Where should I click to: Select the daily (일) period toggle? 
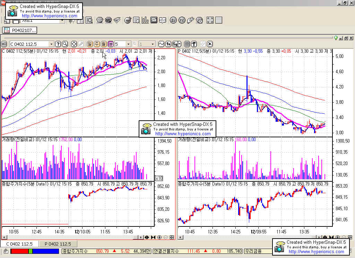[89, 44]
